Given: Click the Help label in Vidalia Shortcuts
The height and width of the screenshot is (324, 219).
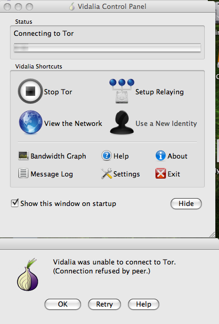Looking at the screenshot, I should tap(121, 156).
